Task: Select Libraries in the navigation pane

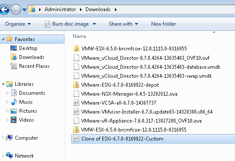Action: click(x=24, y=84)
